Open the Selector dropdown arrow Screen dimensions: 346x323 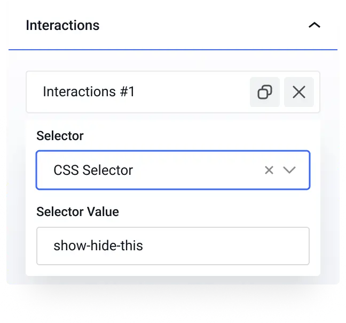(x=289, y=170)
